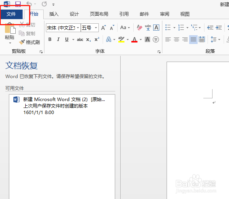Click the Undo arrow icon
The image size is (229, 199).
29,4
